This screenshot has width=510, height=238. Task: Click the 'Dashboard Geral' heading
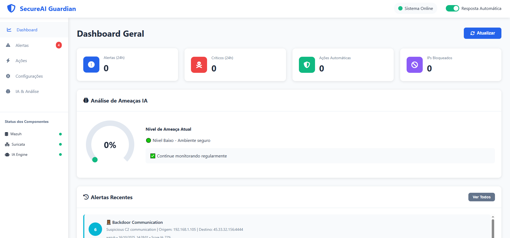[x=110, y=34]
